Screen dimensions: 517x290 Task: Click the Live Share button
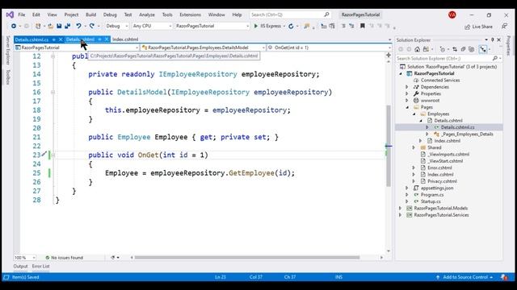(x=478, y=27)
